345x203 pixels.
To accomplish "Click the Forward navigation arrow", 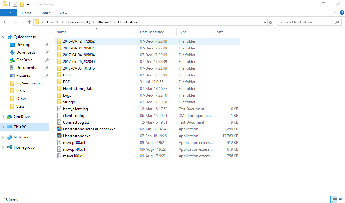I will point(15,22).
